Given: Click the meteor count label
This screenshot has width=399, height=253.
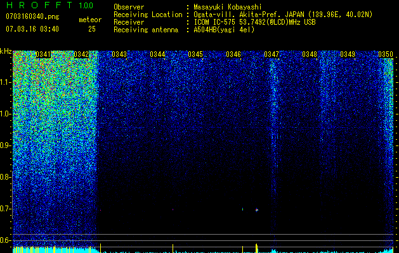Looking at the screenshot, I should click(90, 20).
